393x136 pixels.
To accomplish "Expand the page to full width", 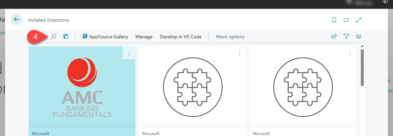I will tap(359, 20).
